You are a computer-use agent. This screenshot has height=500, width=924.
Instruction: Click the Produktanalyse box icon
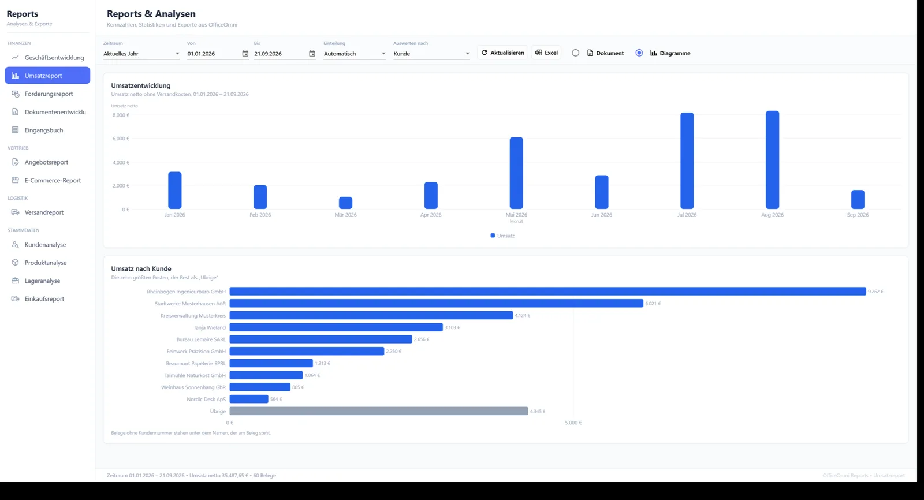click(x=15, y=263)
